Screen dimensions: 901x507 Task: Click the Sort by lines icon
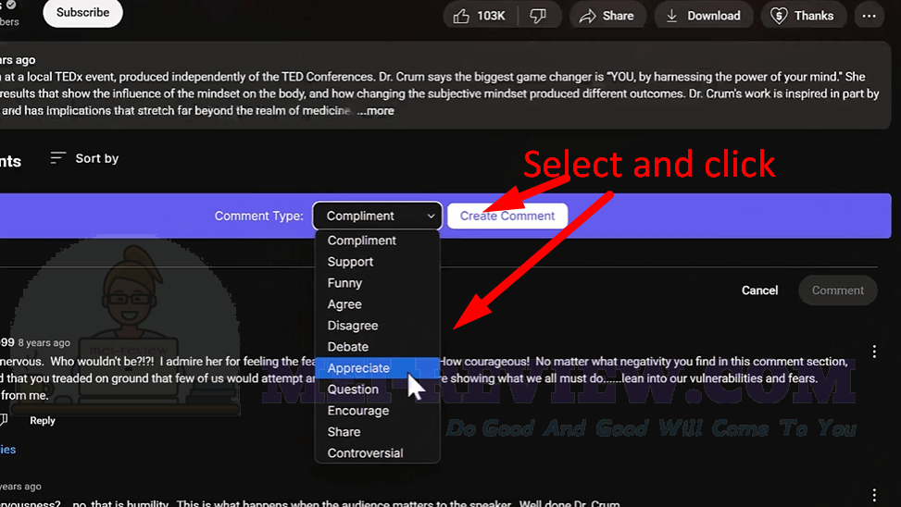57,158
